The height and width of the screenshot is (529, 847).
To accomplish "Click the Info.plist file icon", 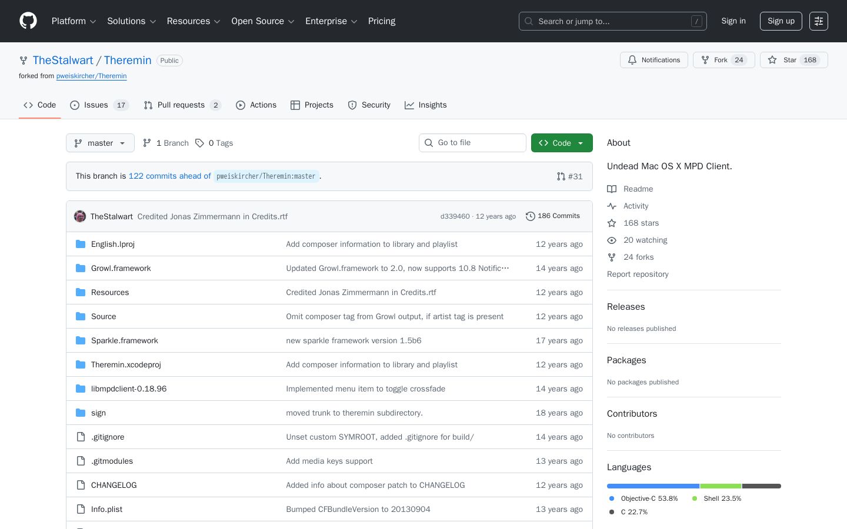I will (81, 509).
